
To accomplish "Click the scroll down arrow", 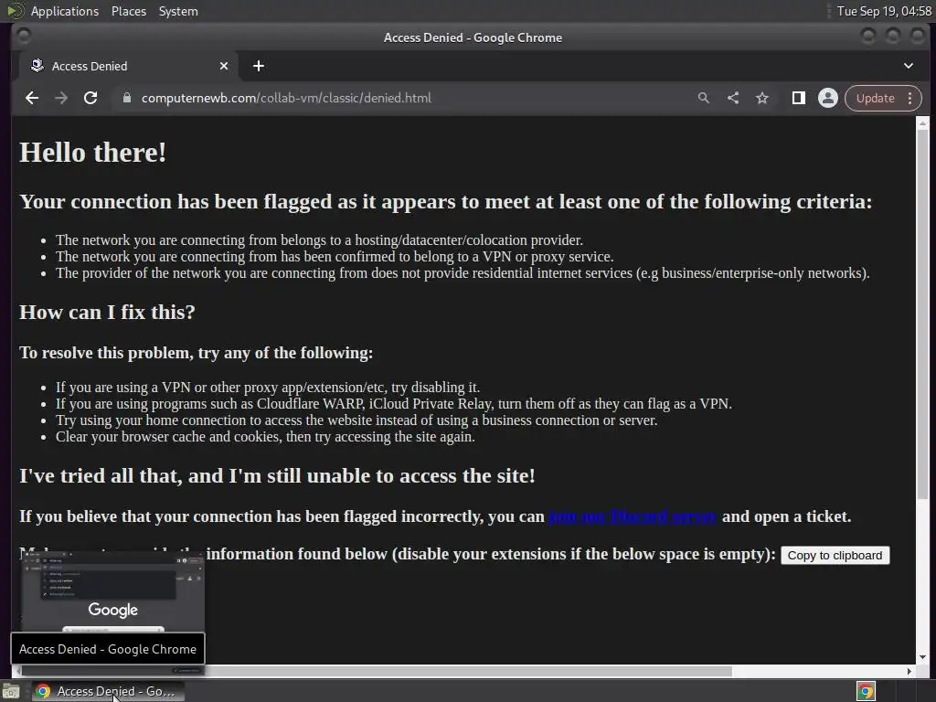I will coord(922,657).
